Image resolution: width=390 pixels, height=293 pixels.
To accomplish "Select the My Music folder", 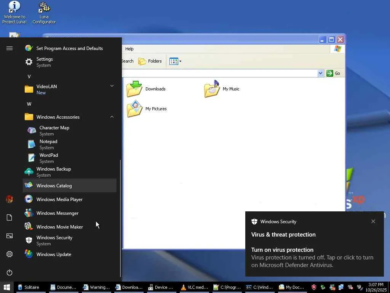I will [x=222, y=89].
